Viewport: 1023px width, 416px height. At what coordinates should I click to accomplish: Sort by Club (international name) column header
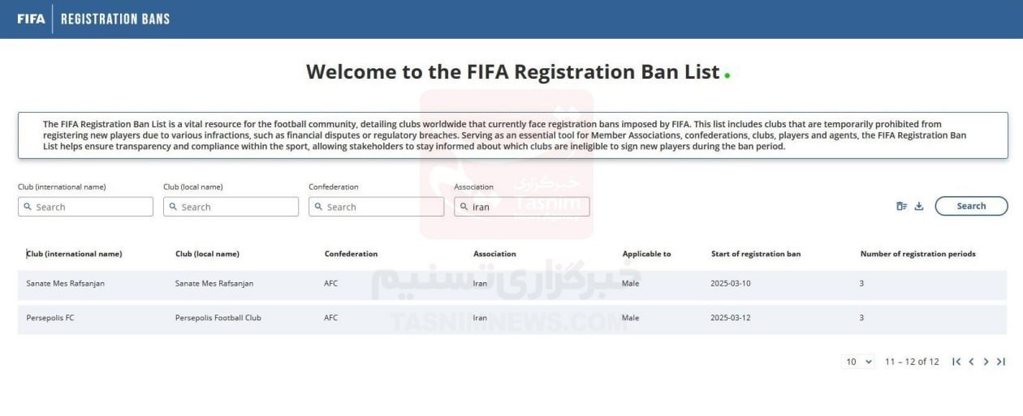(74, 254)
